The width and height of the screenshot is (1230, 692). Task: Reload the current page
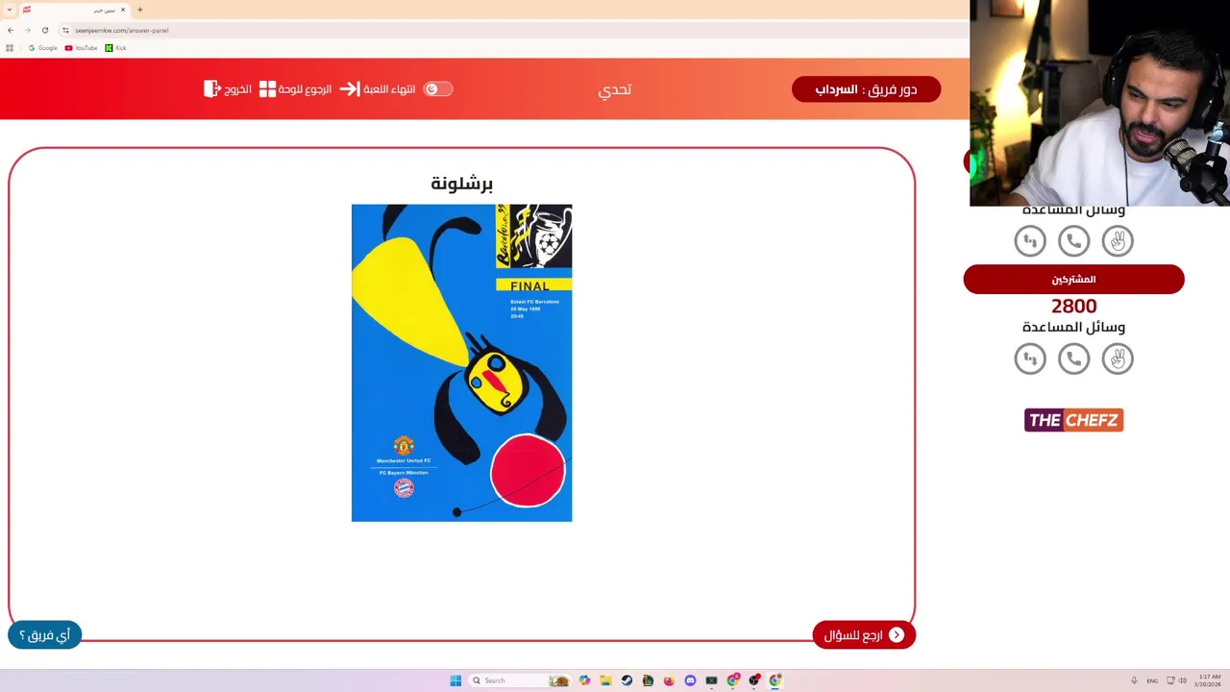tap(45, 30)
